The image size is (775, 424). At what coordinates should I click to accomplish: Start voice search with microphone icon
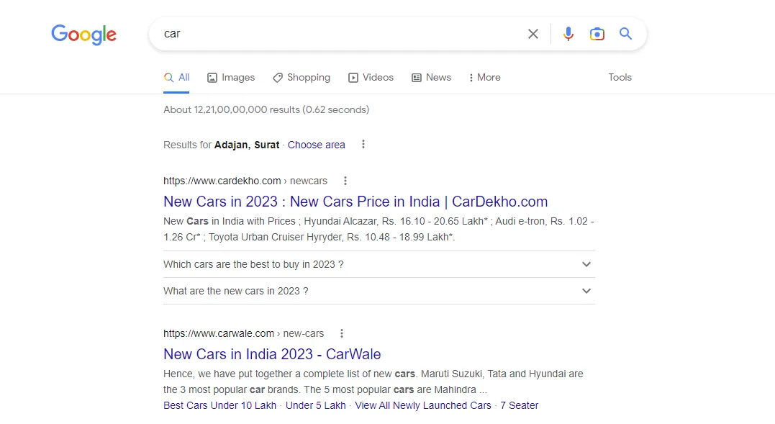[x=568, y=34]
